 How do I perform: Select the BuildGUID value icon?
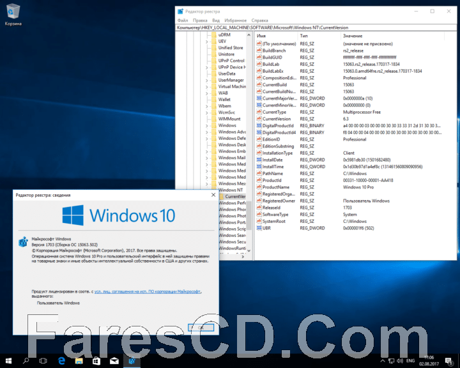coord(259,57)
